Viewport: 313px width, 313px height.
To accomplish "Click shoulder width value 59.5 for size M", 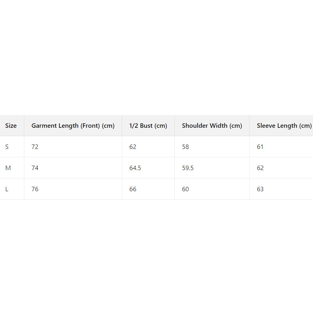I will click(188, 168).
